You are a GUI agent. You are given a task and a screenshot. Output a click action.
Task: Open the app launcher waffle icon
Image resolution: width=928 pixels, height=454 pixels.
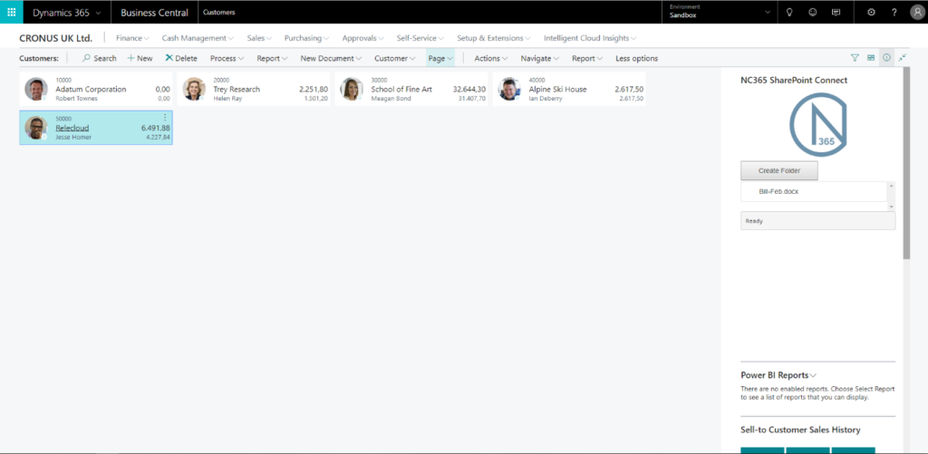click(x=11, y=12)
